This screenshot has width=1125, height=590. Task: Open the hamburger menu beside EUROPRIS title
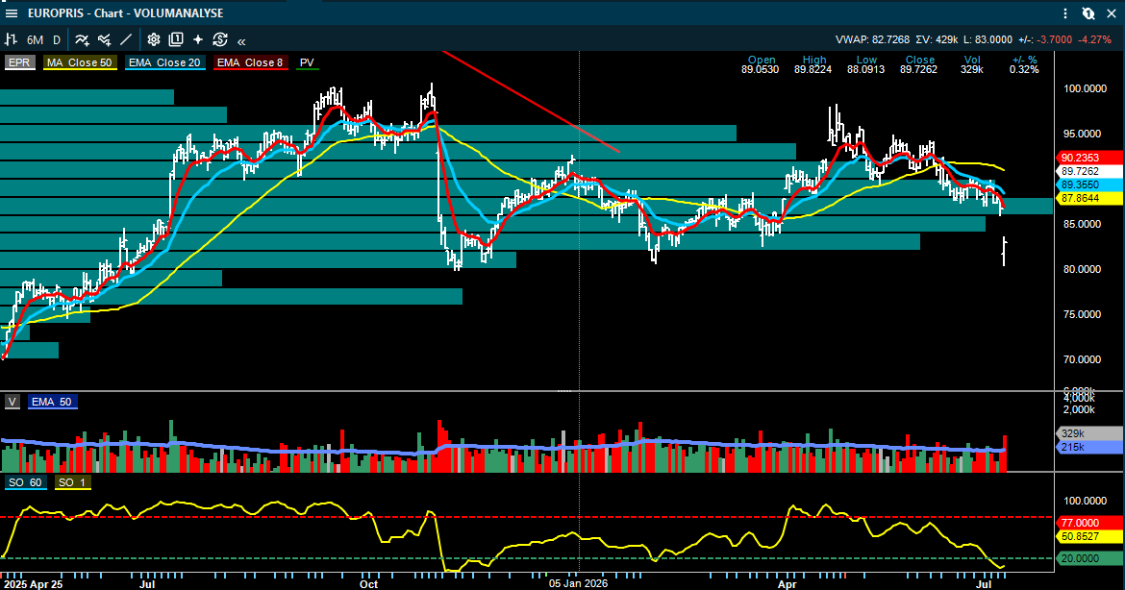tap(12, 12)
